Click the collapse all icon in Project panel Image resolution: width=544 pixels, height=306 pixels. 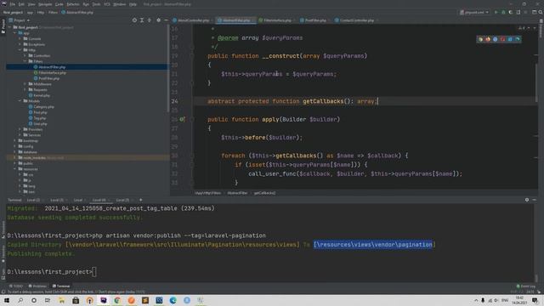[150, 20]
